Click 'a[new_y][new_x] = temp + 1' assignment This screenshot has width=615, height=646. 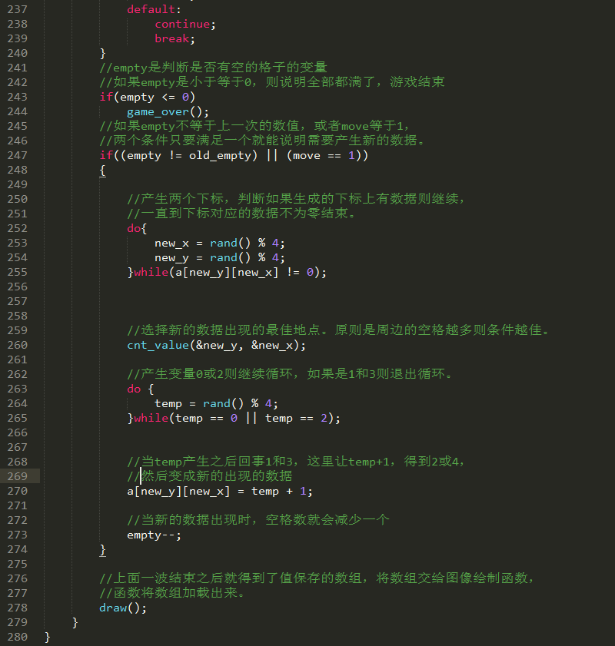click(x=220, y=491)
